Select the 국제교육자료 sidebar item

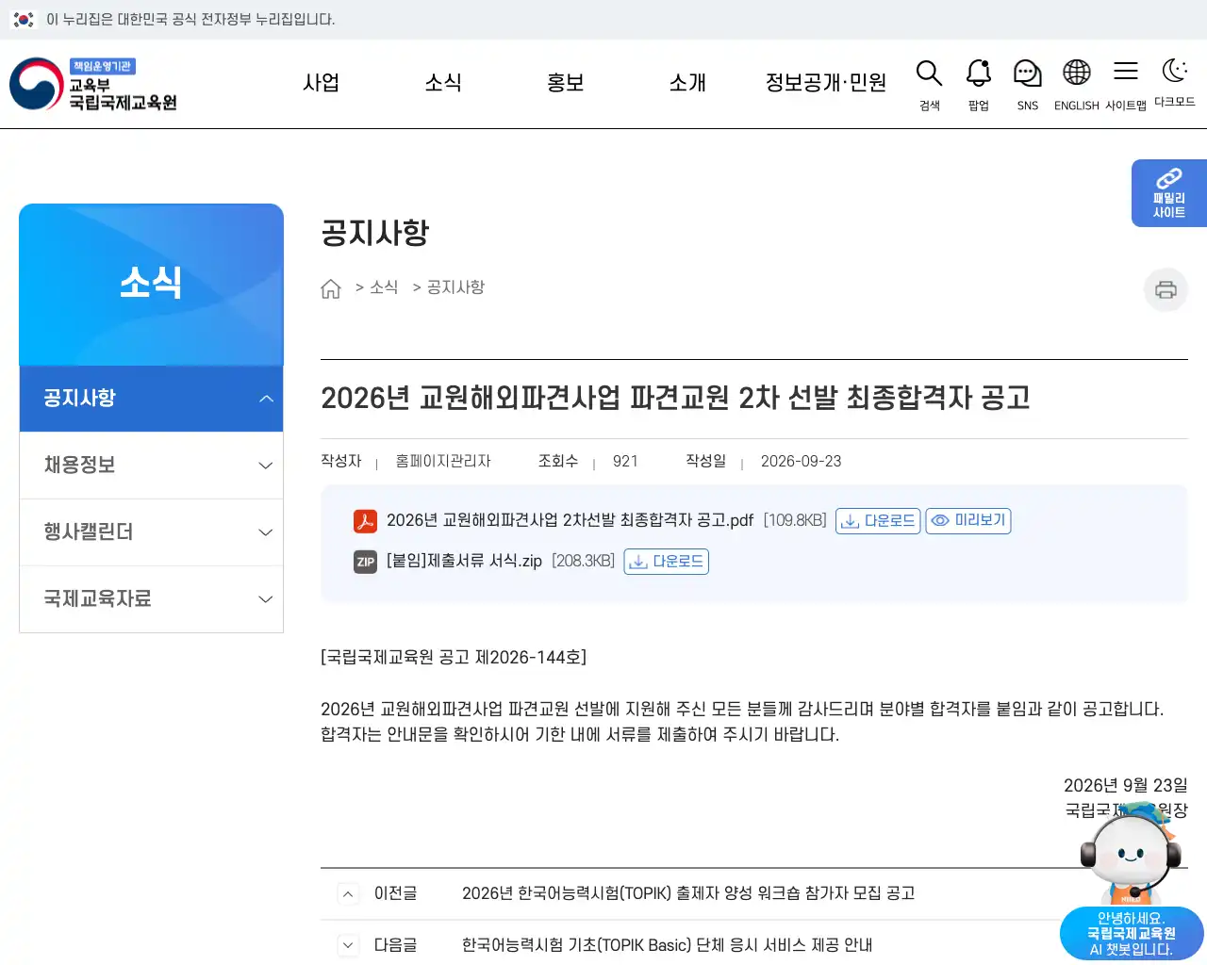pos(151,599)
